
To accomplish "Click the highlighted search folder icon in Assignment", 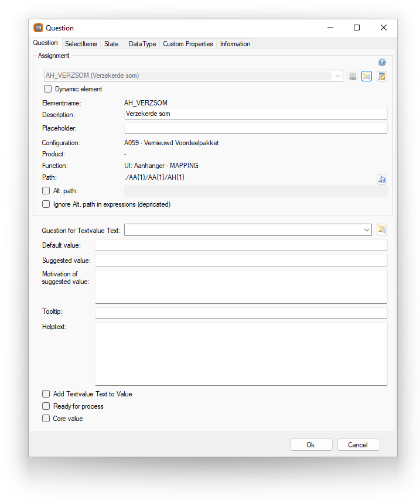I will tap(366, 76).
